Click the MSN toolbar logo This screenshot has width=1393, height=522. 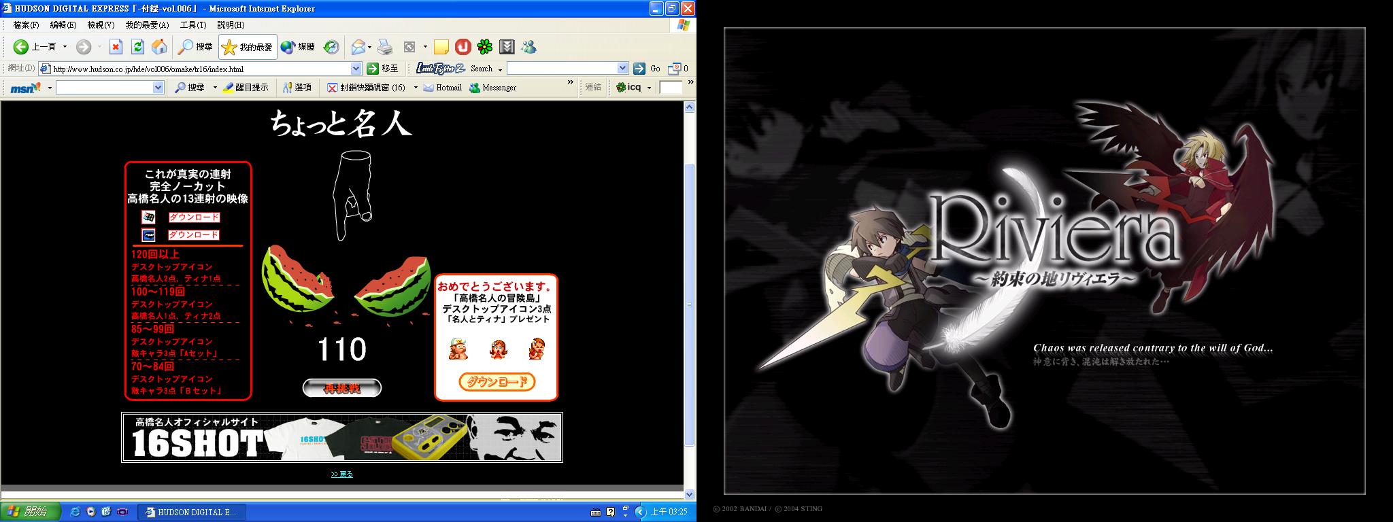26,87
